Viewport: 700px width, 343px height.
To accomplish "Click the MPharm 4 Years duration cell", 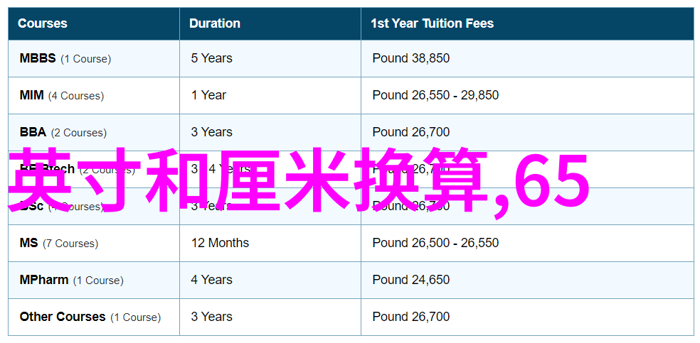I will pyautogui.click(x=211, y=281).
